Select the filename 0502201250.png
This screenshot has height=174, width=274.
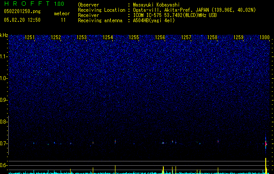[x=22, y=11]
